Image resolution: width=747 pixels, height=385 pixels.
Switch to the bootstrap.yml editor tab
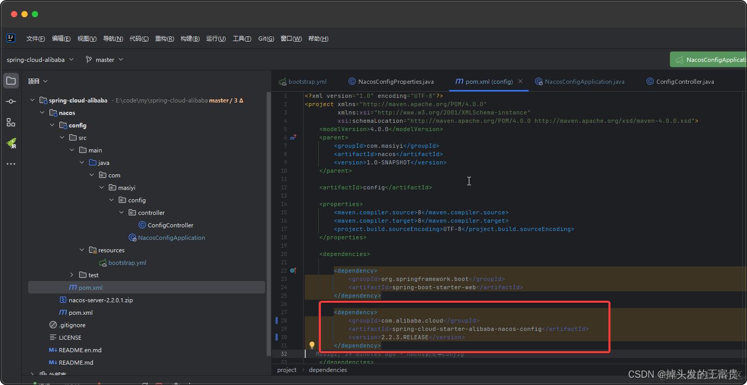303,82
